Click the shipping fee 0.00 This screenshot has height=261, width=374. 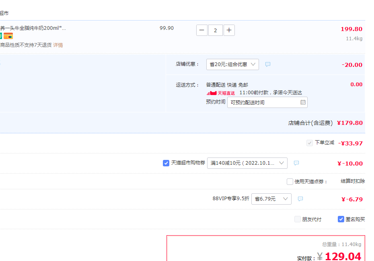(x=356, y=85)
